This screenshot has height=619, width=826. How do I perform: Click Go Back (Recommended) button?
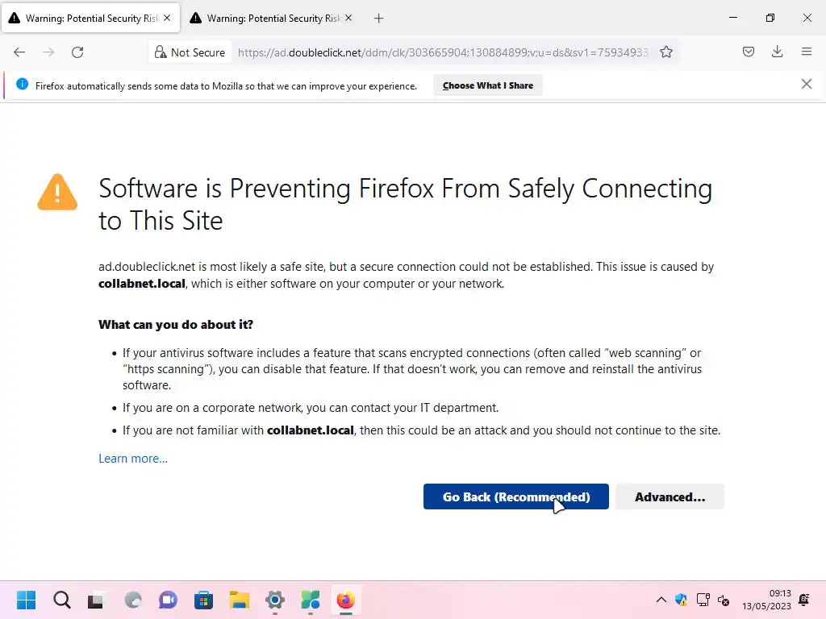pyautogui.click(x=515, y=497)
